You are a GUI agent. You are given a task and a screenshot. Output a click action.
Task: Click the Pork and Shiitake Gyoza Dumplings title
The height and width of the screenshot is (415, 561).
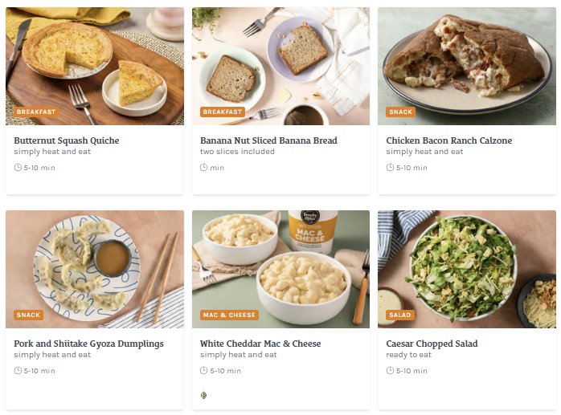tap(88, 344)
